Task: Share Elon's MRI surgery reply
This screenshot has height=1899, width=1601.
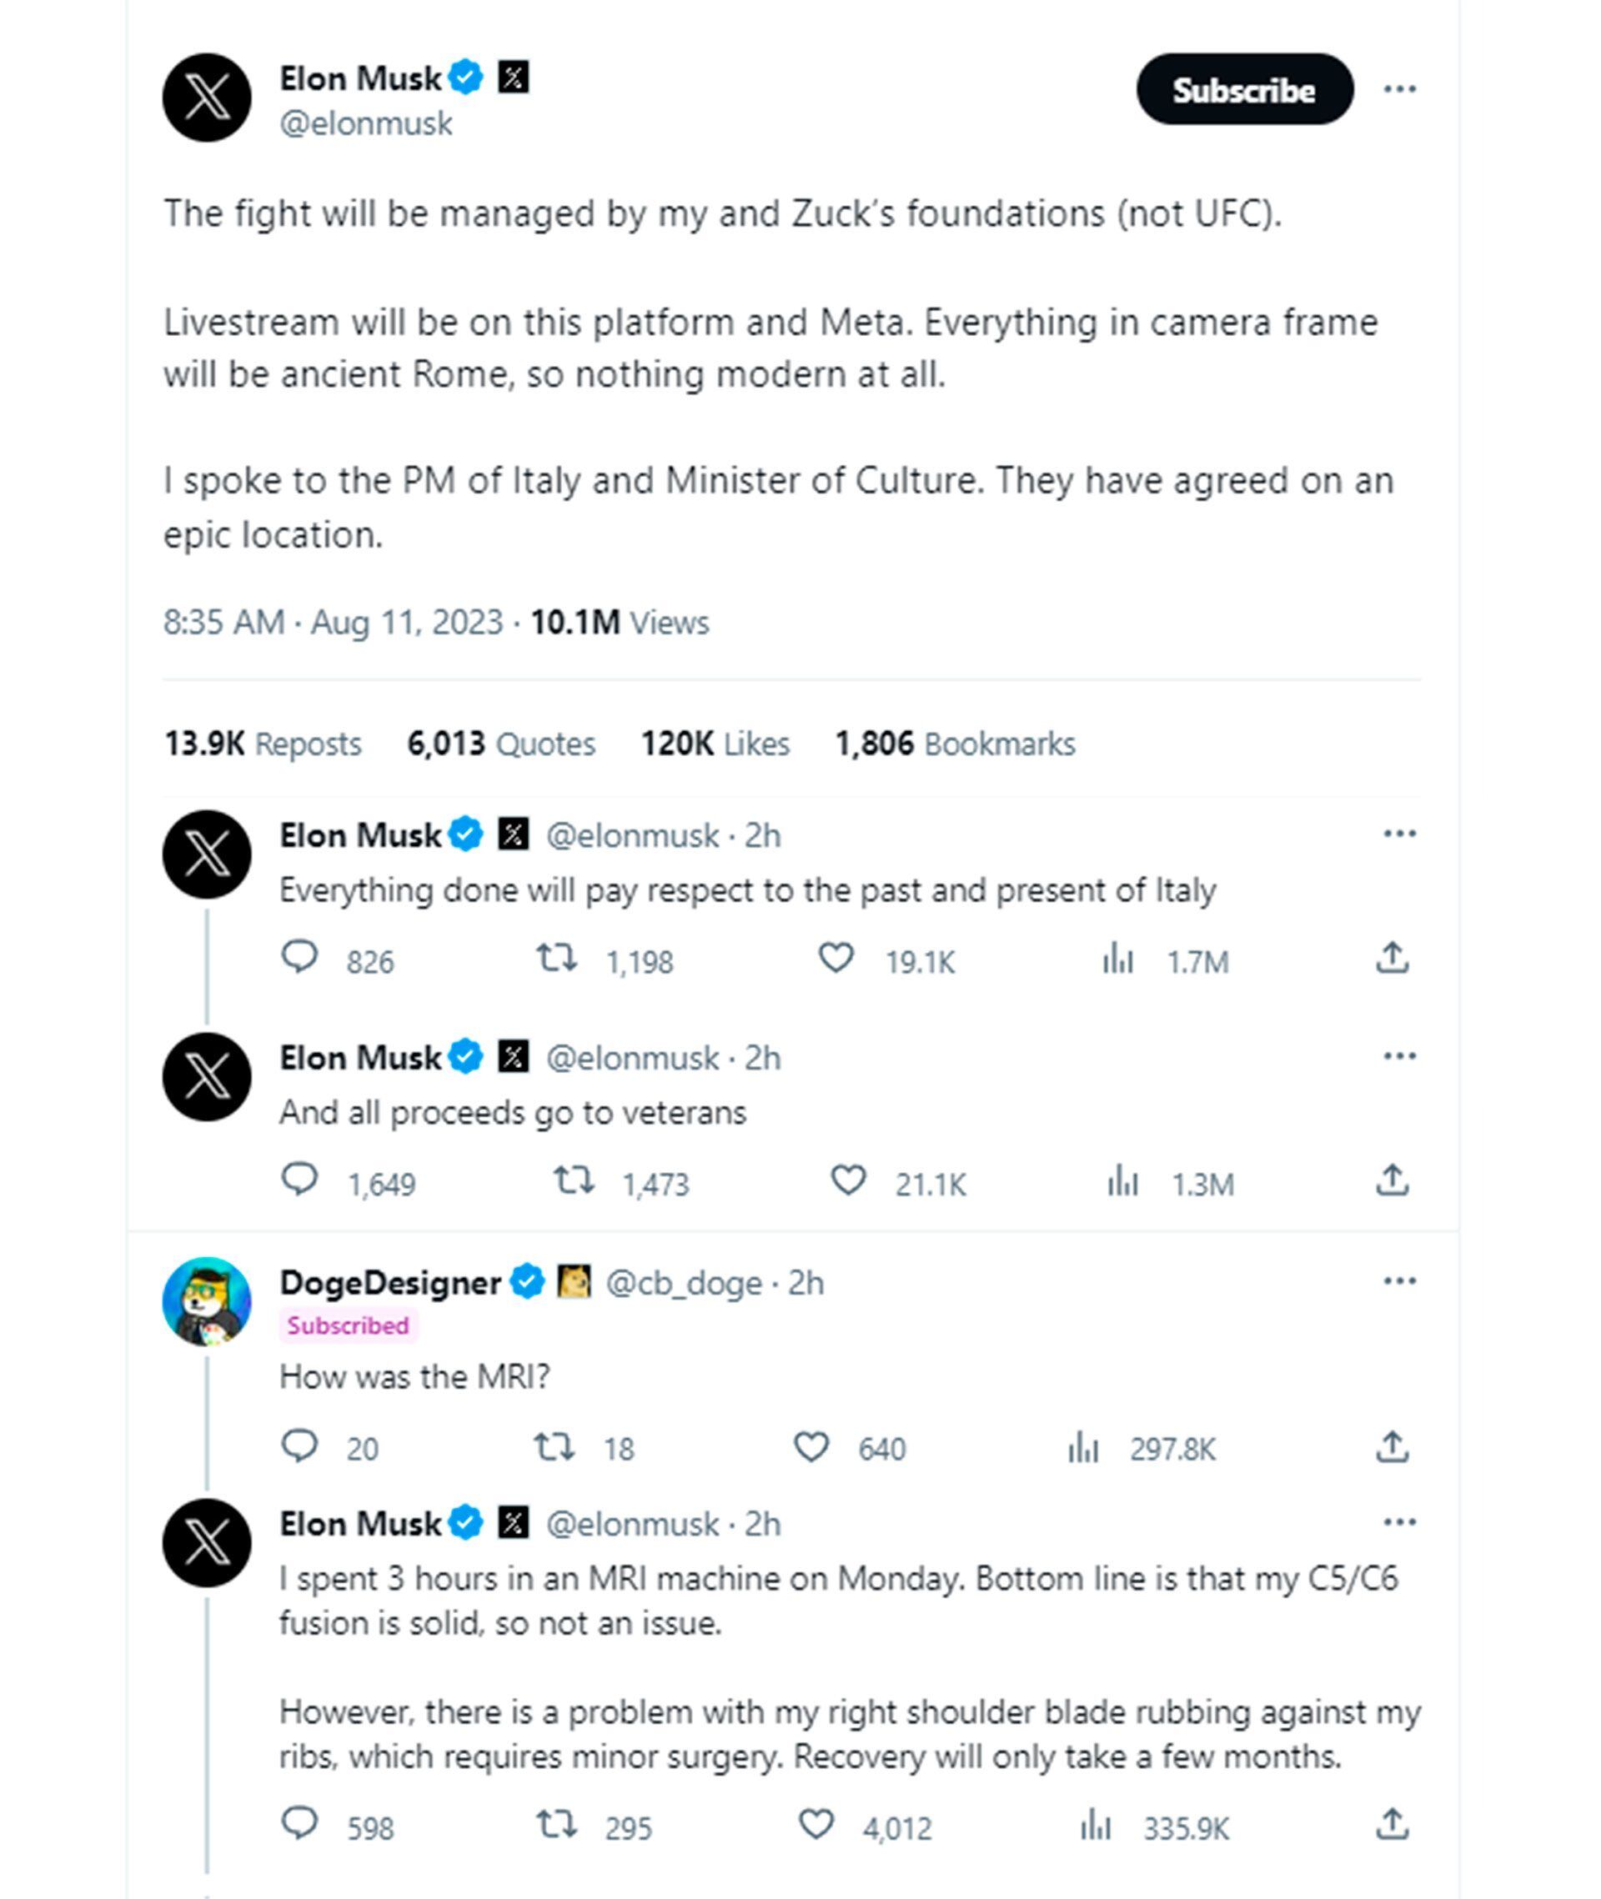Action: tap(1392, 1824)
